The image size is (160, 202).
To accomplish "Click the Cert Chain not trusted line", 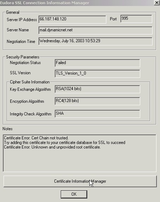I will pyautogui.click(x=36, y=138).
